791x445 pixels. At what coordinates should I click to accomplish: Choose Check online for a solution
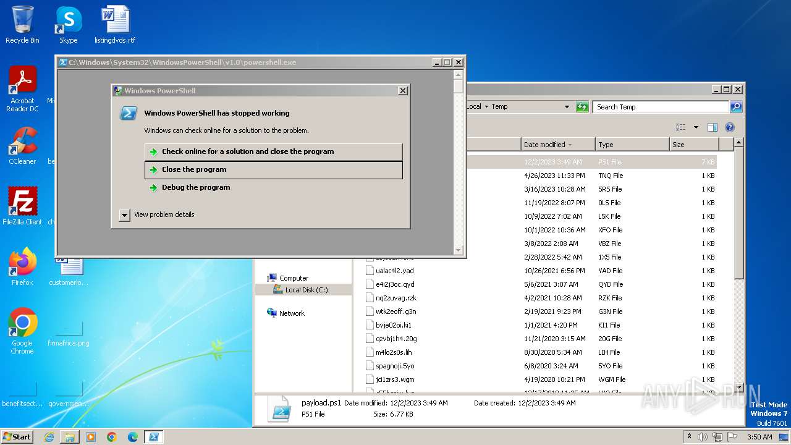point(273,151)
